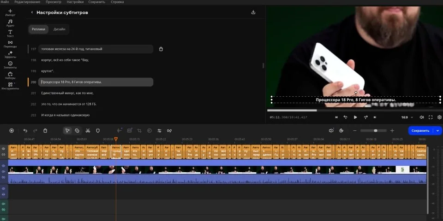Hide the subtitle track with its eye icon
Screen dimensions: 443x221
(x=3, y=149)
